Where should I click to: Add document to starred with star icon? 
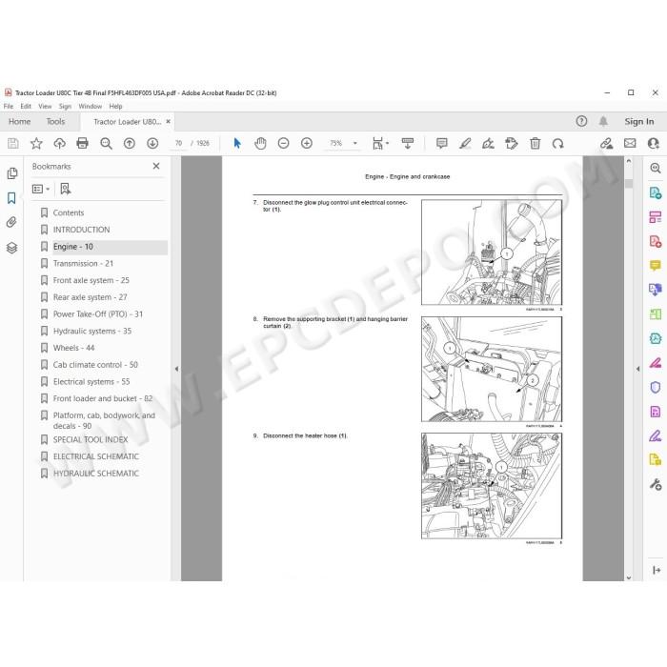click(36, 143)
